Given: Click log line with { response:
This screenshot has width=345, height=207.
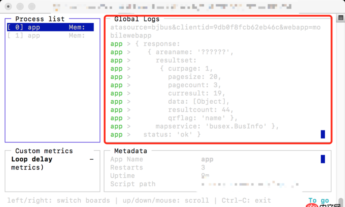Looking at the screenshot, I should point(145,44).
